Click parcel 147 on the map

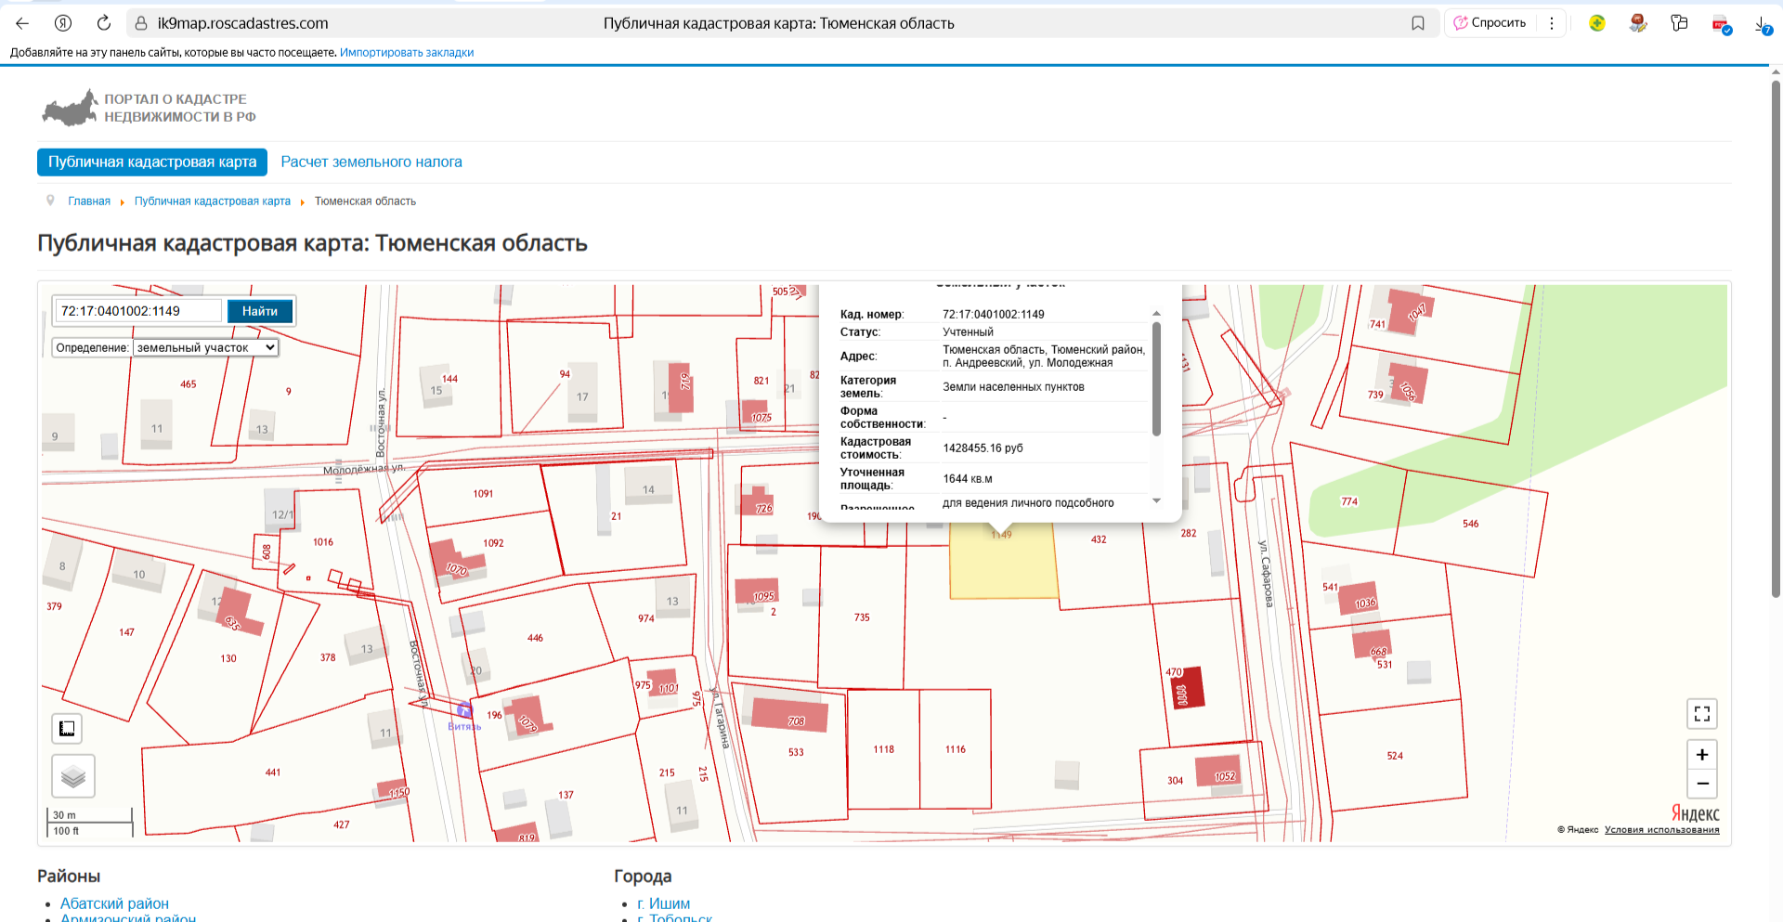point(126,632)
